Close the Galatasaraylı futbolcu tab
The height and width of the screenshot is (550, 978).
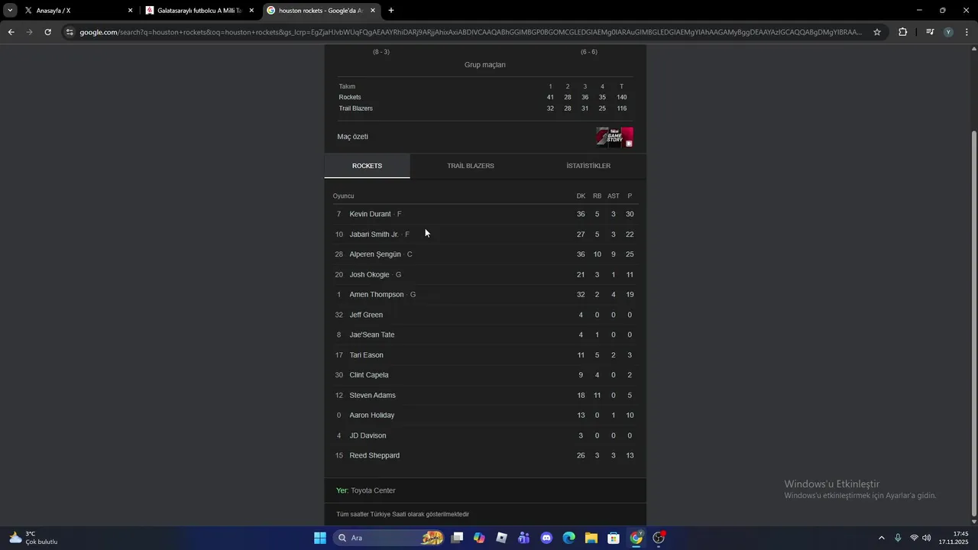click(x=251, y=11)
